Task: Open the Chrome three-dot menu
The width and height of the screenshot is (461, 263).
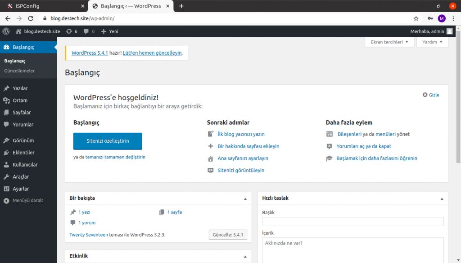Action: [x=453, y=18]
